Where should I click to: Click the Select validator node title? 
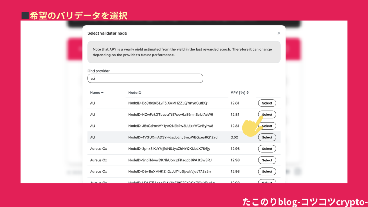pos(107,33)
